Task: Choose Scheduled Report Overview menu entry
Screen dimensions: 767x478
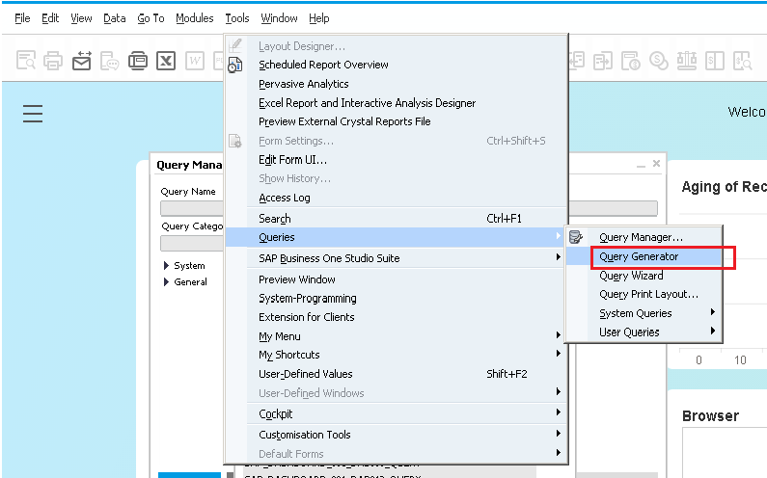Action: tap(323, 65)
